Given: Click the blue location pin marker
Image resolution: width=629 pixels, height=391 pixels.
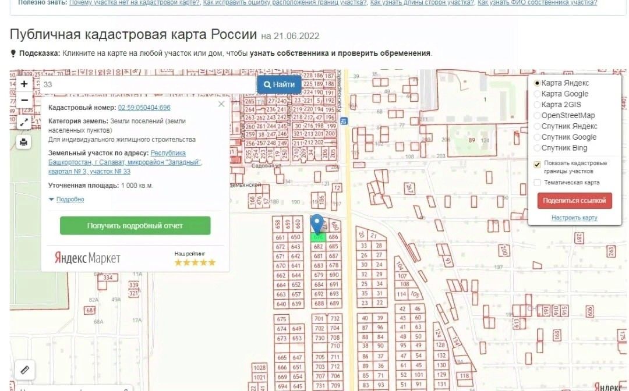Looking at the screenshot, I should (x=317, y=223).
